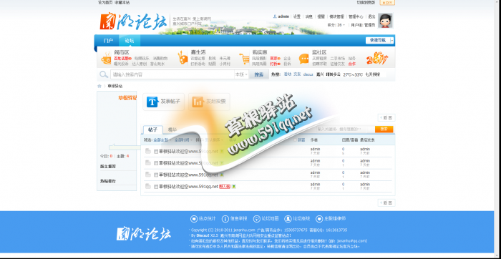Switch to the 论坛 navigation tab
This screenshot has height=259, width=501.
click(x=130, y=41)
